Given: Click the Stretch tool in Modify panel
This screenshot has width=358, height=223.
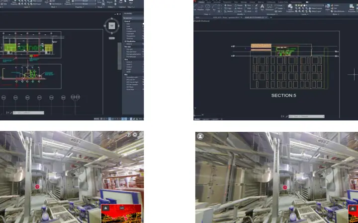Looking at the screenshot, I should [228, 11].
